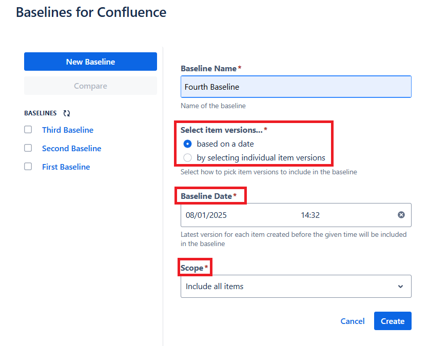The image size is (428, 346).
Task: Click inside the Baseline Name field
Action: click(296, 87)
